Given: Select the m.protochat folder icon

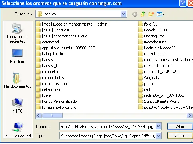Looking at the screenshot, I should click(140, 54).
